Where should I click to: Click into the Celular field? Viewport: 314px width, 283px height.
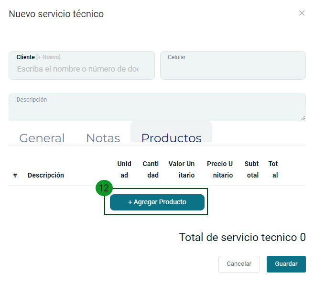233,68
